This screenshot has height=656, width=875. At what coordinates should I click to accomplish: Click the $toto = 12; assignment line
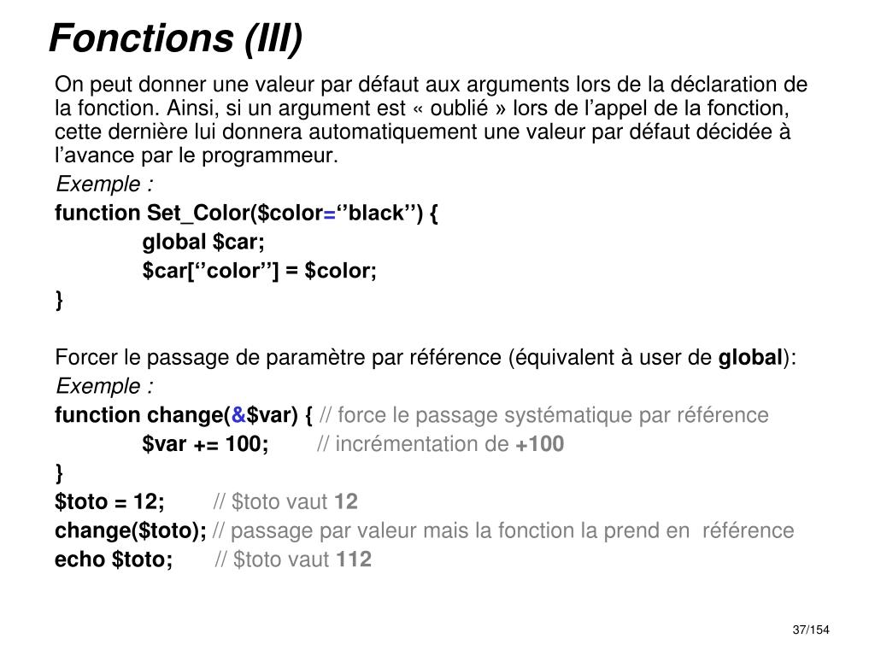(109, 501)
